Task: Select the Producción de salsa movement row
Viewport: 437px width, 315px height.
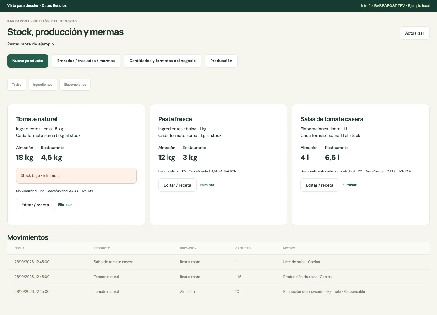Action: (x=218, y=277)
